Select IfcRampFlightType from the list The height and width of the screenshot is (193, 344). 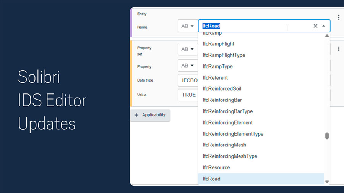(224, 55)
